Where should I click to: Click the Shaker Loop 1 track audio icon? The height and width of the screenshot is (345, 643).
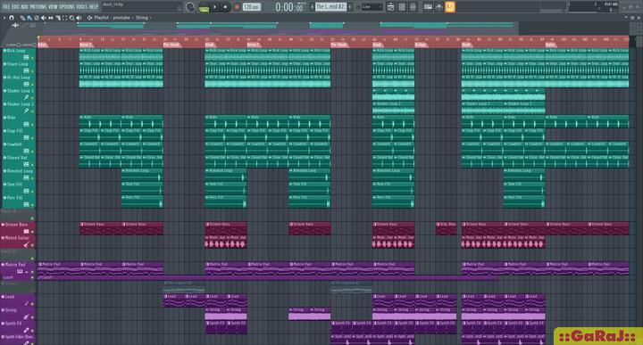(26, 98)
